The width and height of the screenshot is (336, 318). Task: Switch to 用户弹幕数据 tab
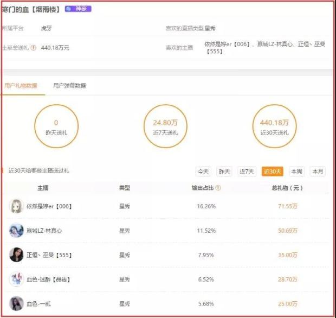coord(70,86)
